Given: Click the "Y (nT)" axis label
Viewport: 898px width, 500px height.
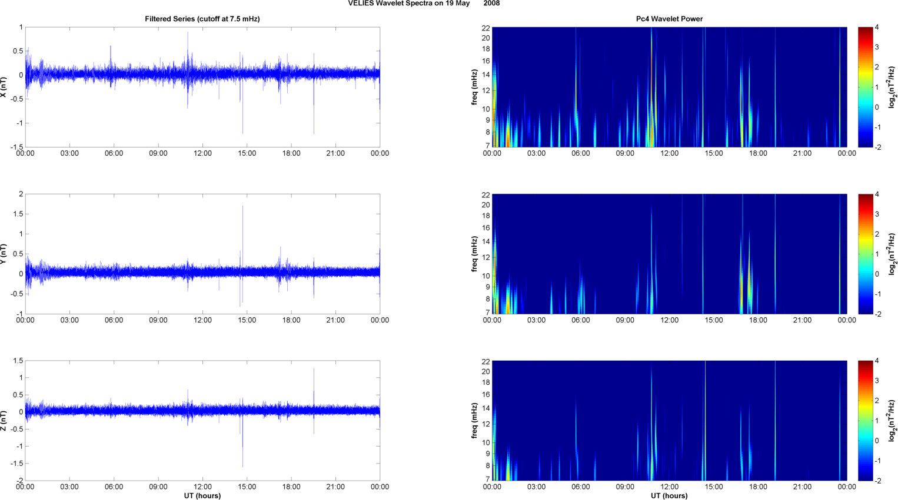Looking at the screenshot, I should [x=4, y=254].
